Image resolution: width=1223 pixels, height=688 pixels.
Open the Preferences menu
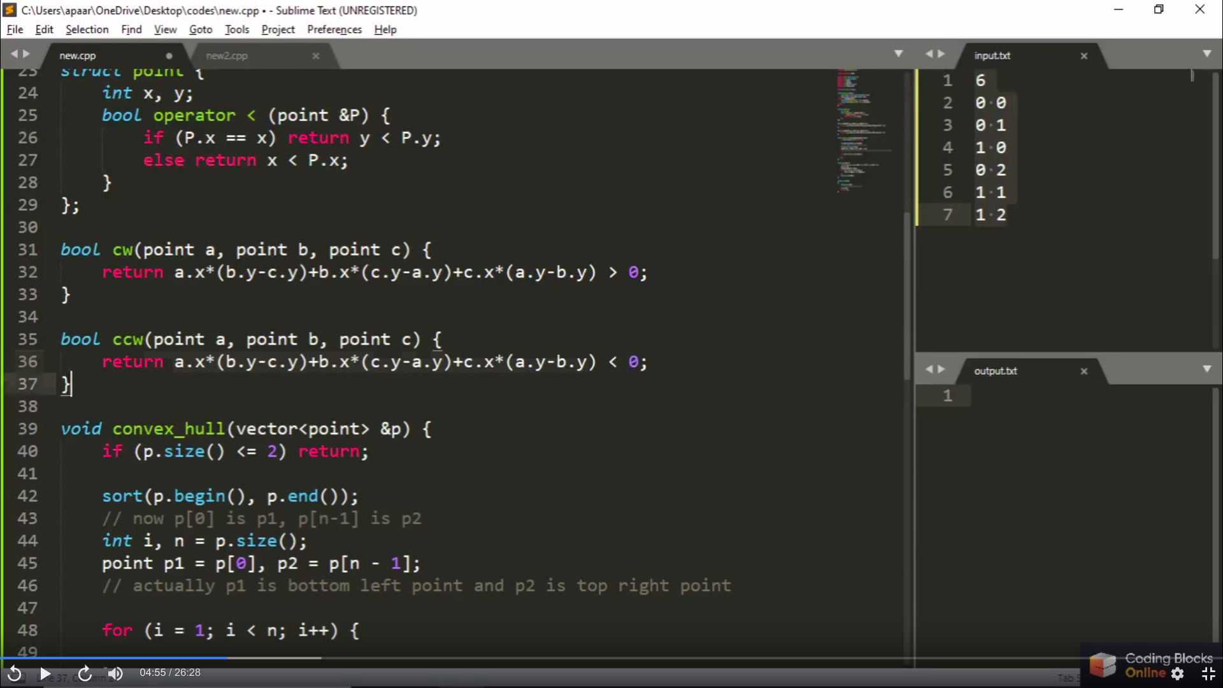point(334,29)
